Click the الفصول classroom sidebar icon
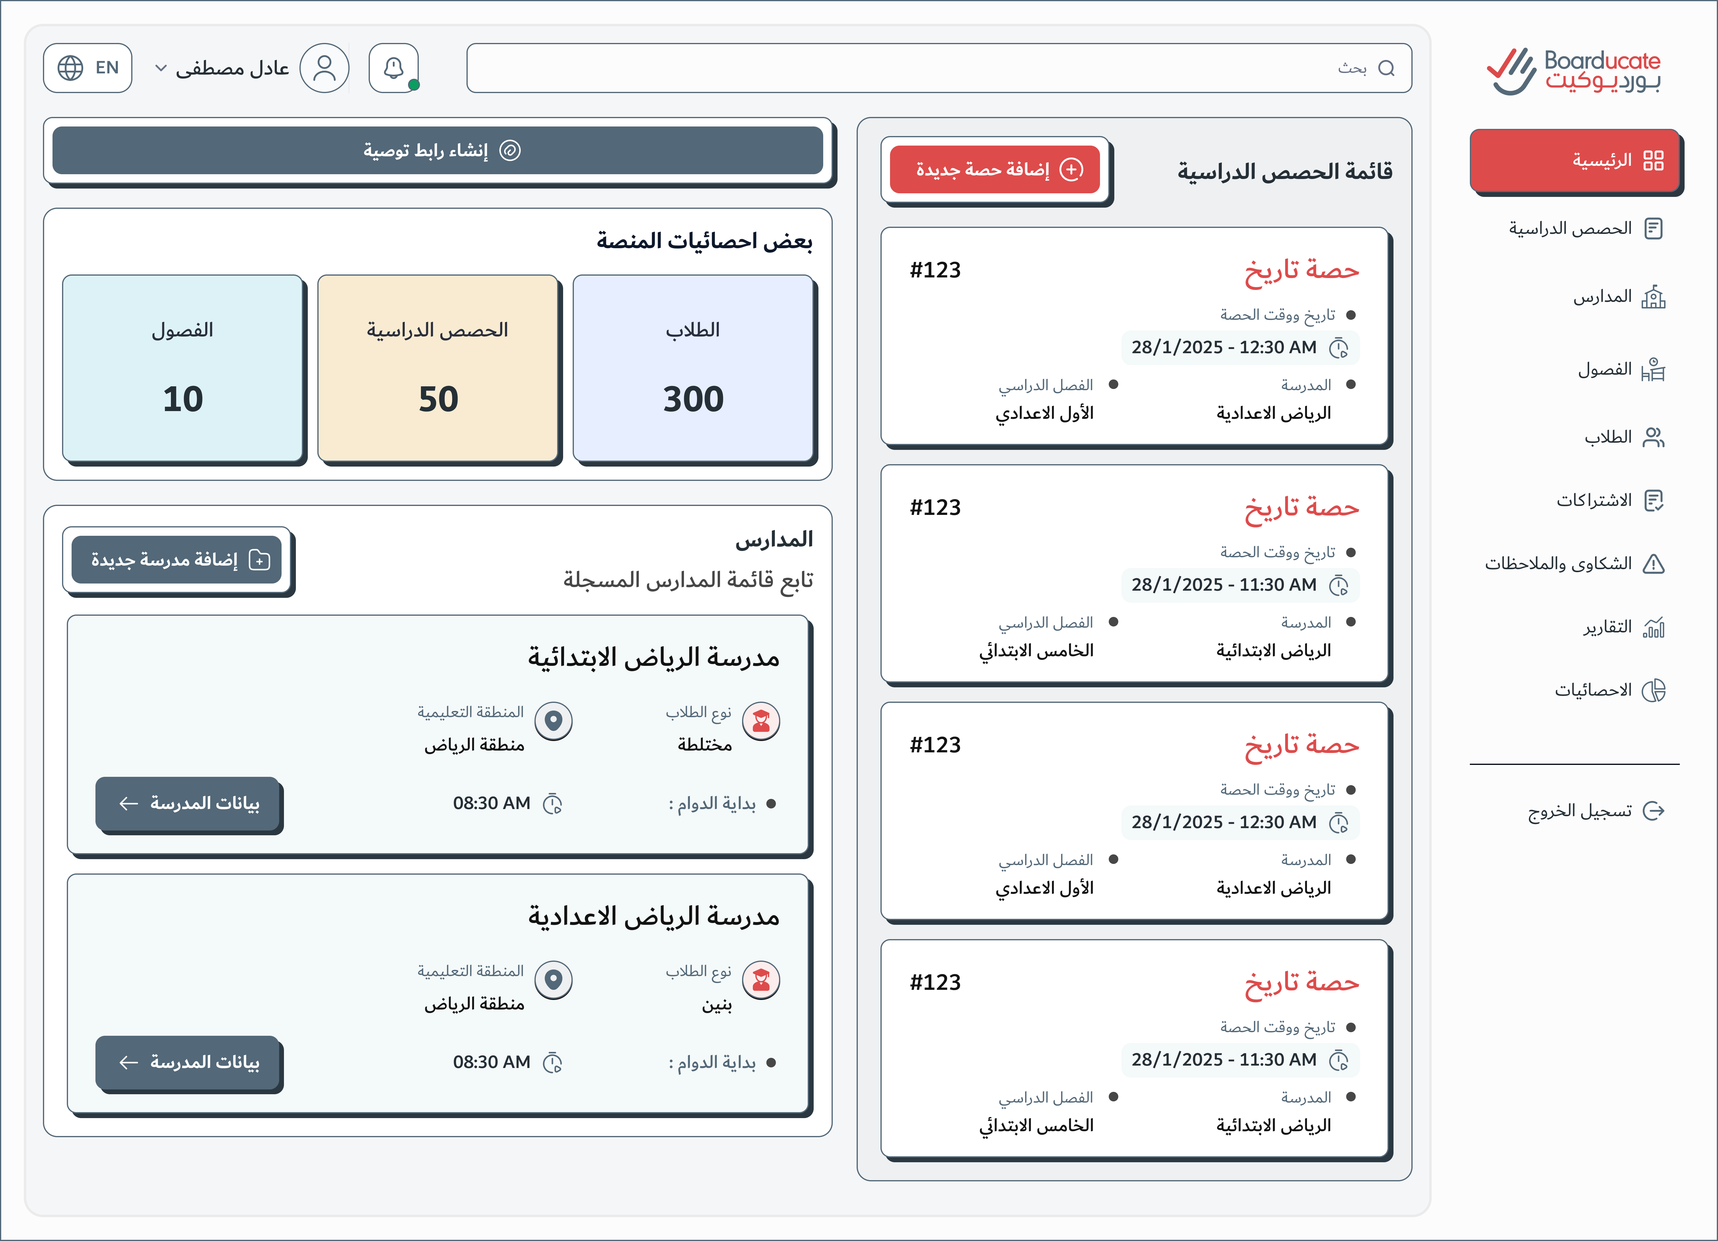 pyautogui.click(x=1654, y=370)
